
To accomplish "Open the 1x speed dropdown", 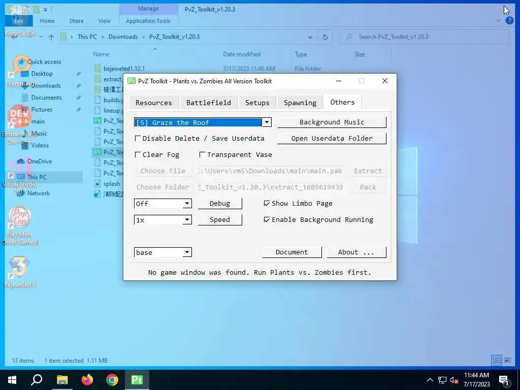I will [x=187, y=219].
